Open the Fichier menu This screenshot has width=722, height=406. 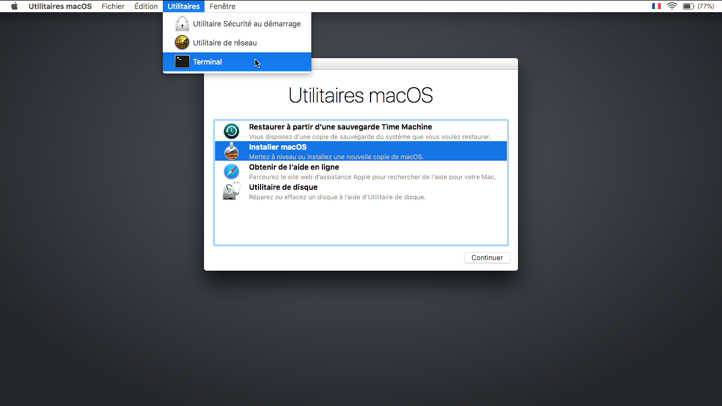point(113,6)
